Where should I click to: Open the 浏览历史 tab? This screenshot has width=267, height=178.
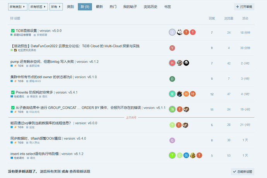(151, 7)
